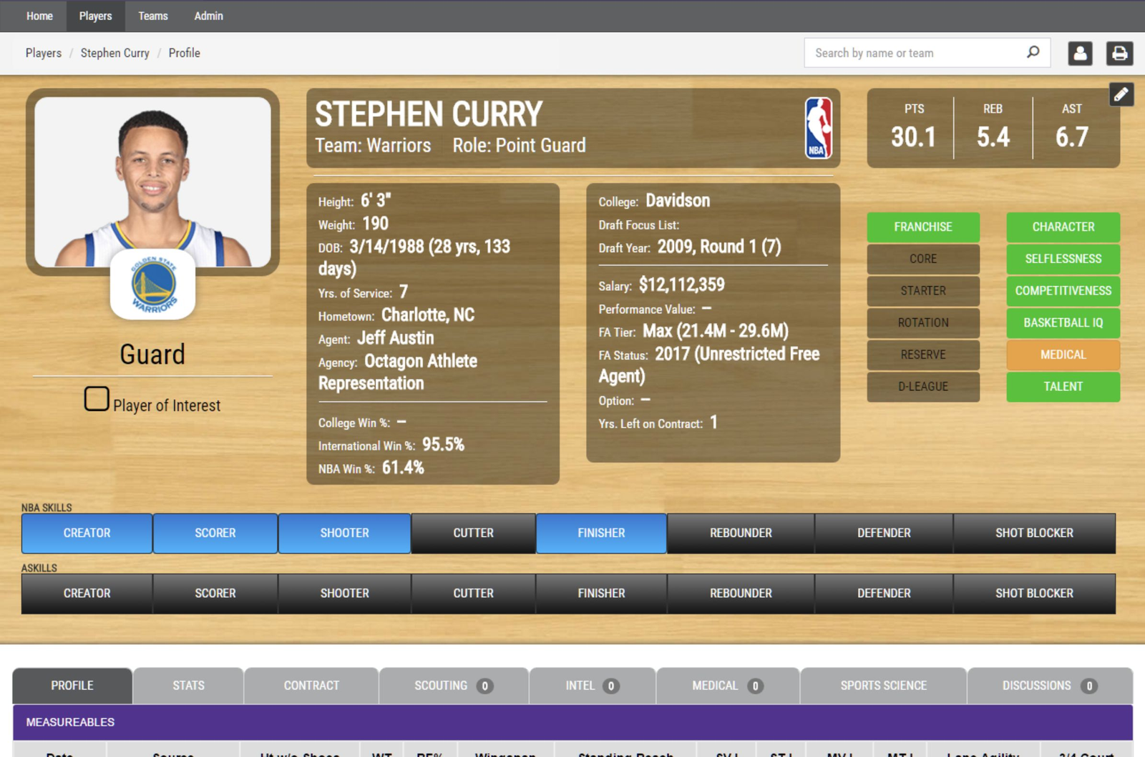Switch to Sports Science tab
This screenshot has width=1145, height=757.
click(884, 686)
